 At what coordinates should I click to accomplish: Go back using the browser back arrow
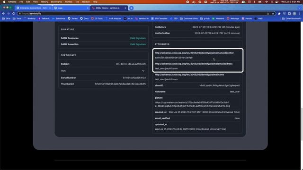(x=3, y=14)
